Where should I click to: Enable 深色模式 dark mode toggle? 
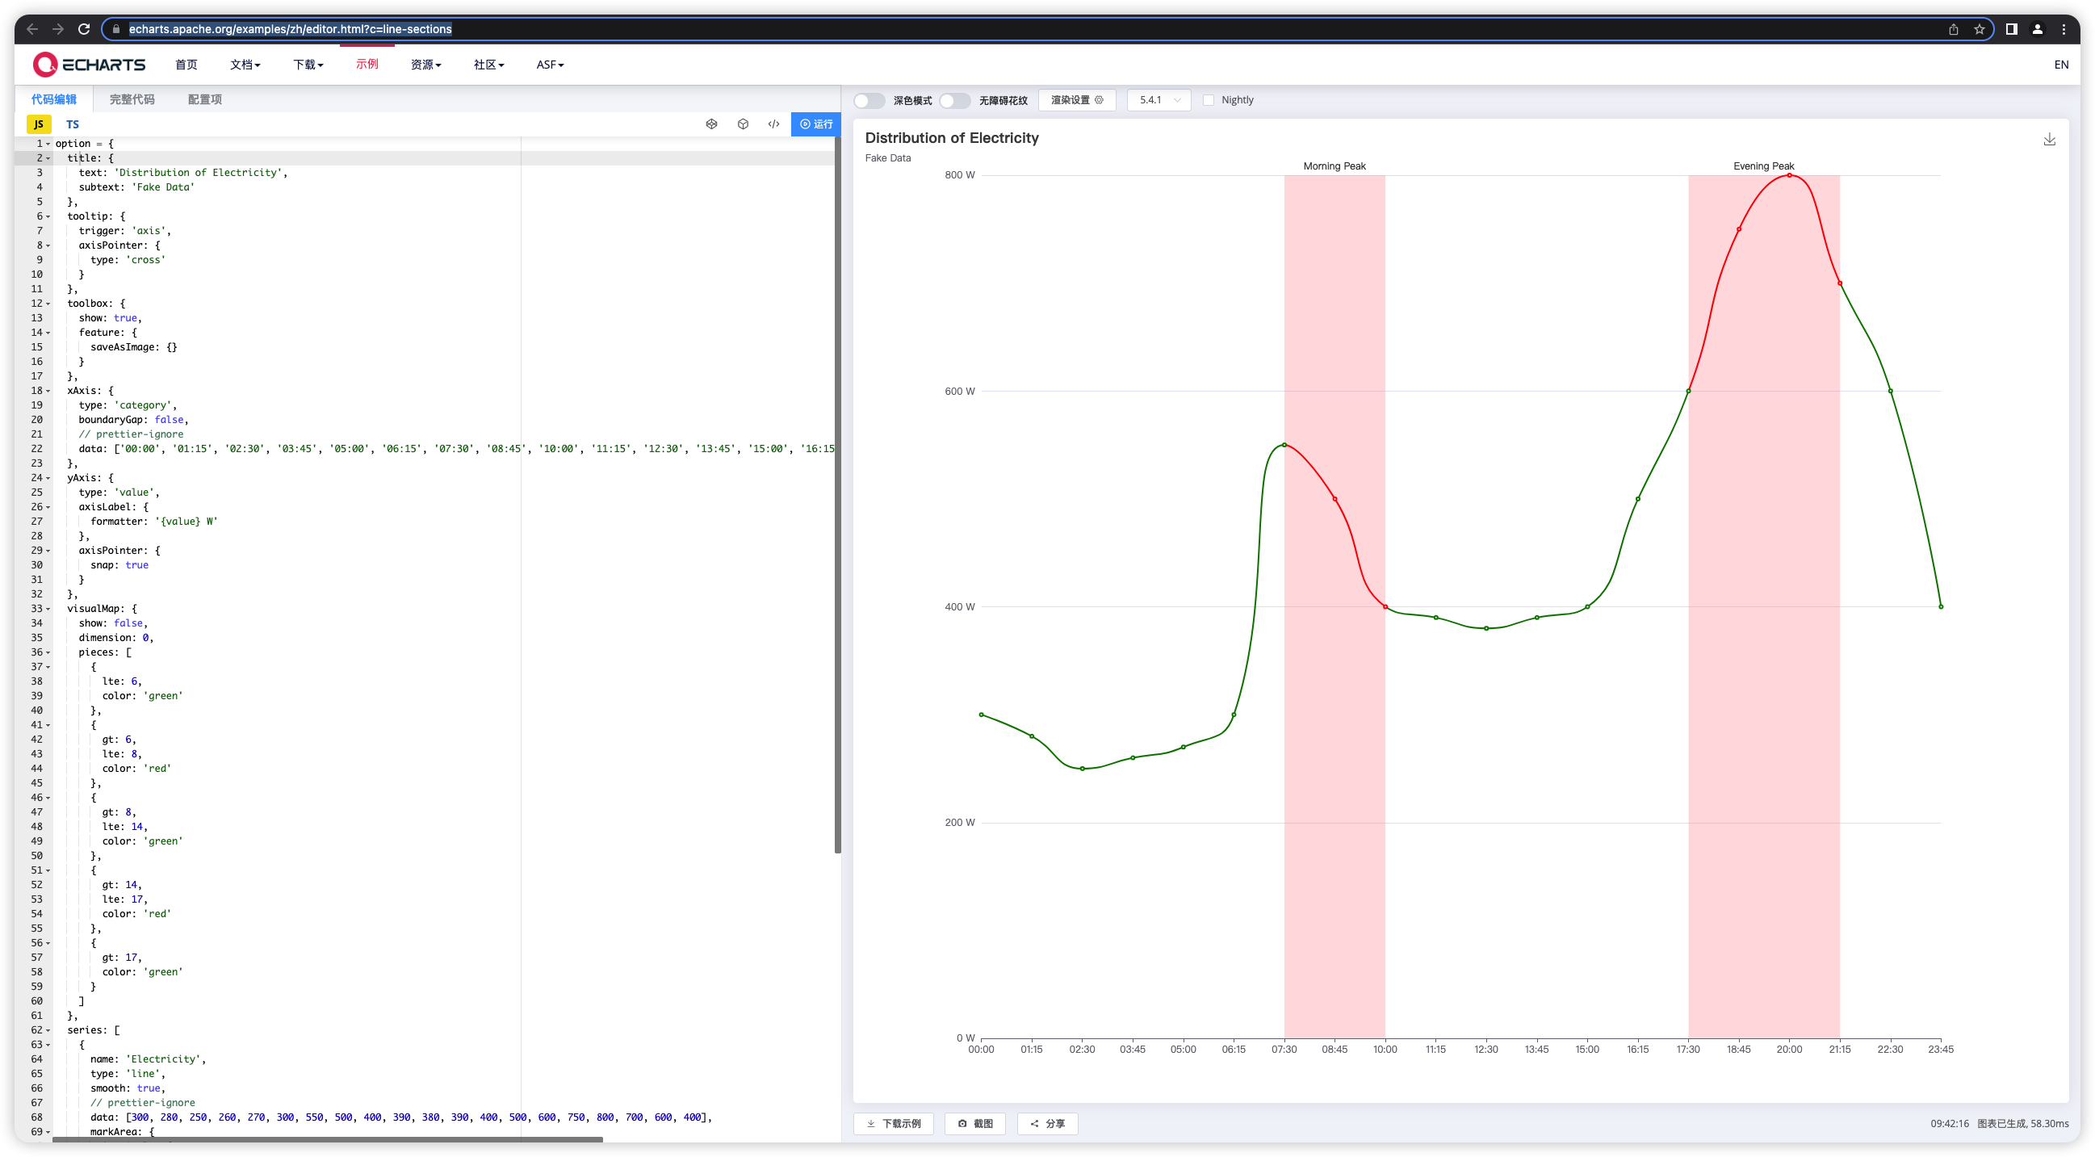click(x=869, y=100)
